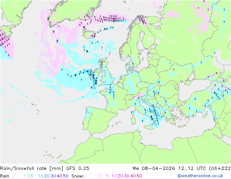Click the Snow legend value 0.1
Screen dimensions: 231x179
87,176
